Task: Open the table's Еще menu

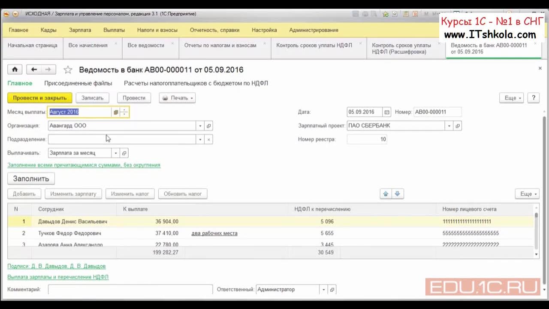Action: 527,194
